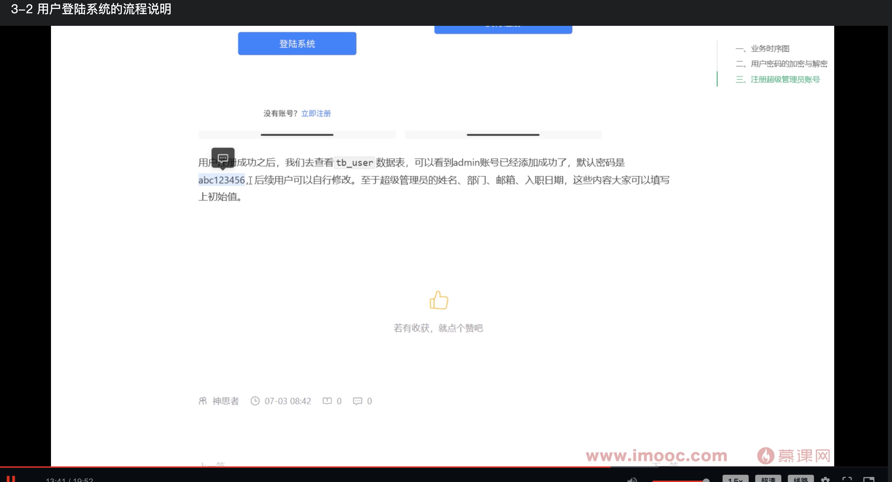This screenshot has height=482, width=892.
Task: Click the author avatar beside 神思者
Action: 203,401
